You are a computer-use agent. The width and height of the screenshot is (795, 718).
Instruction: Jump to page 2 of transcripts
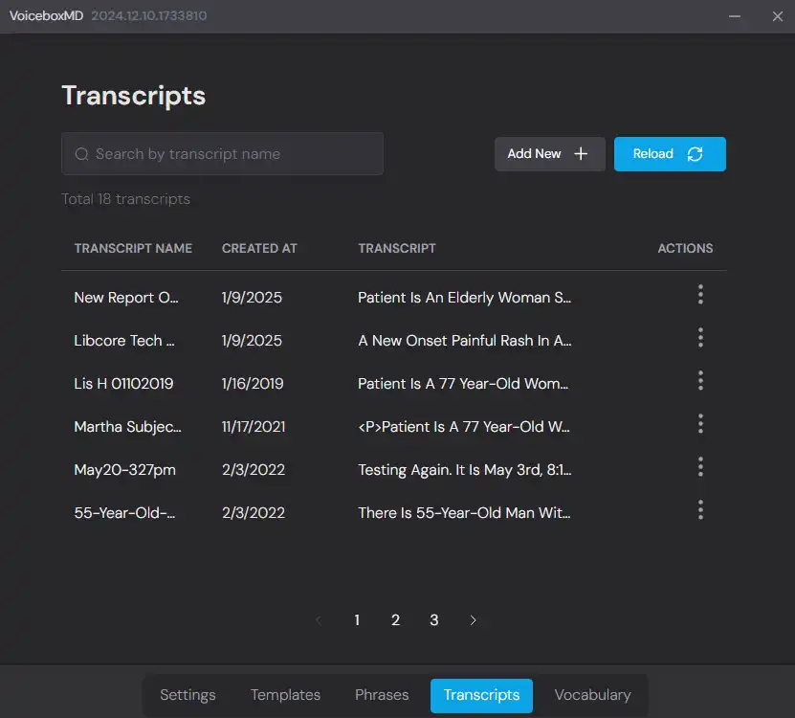(395, 620)
